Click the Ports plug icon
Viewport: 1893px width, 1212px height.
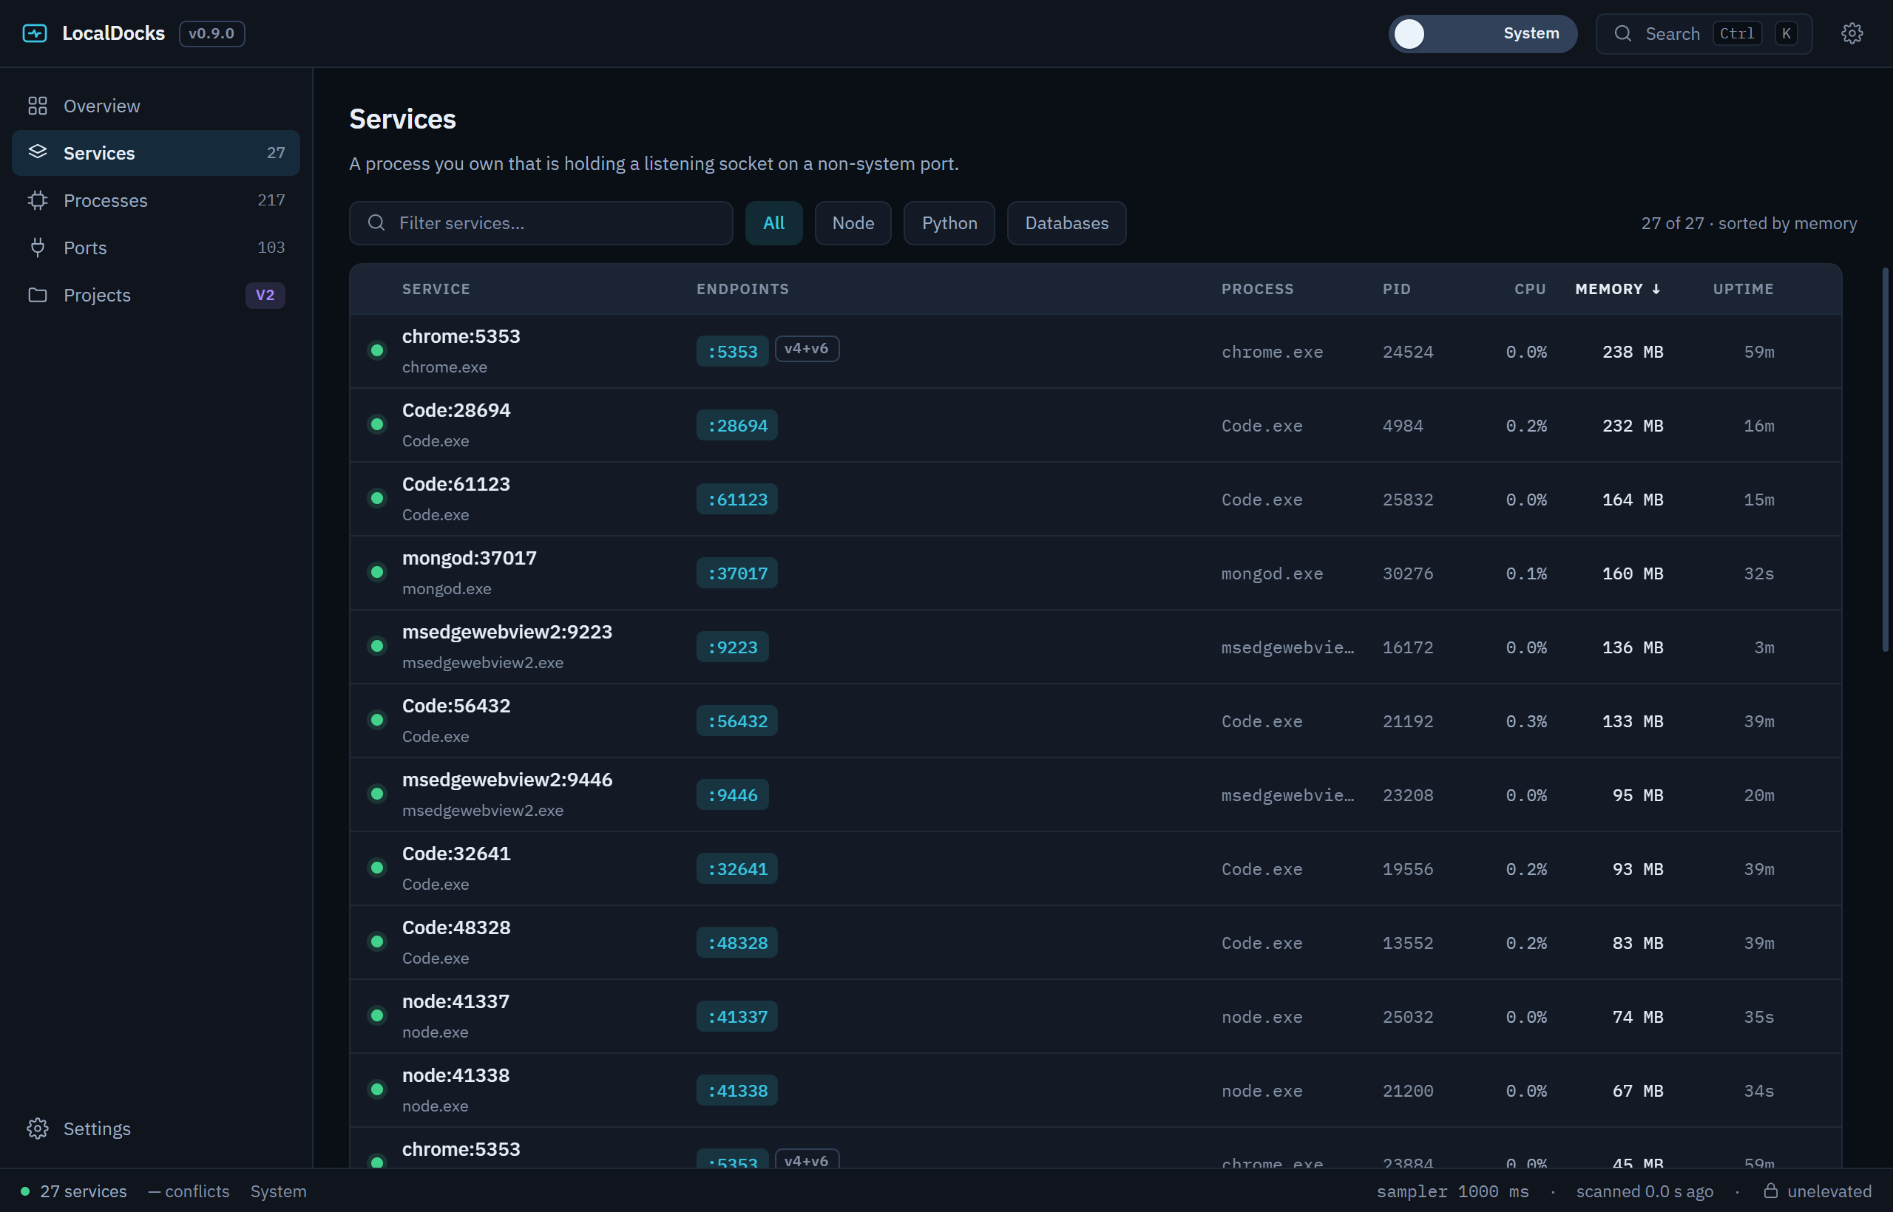click(38, 247)
